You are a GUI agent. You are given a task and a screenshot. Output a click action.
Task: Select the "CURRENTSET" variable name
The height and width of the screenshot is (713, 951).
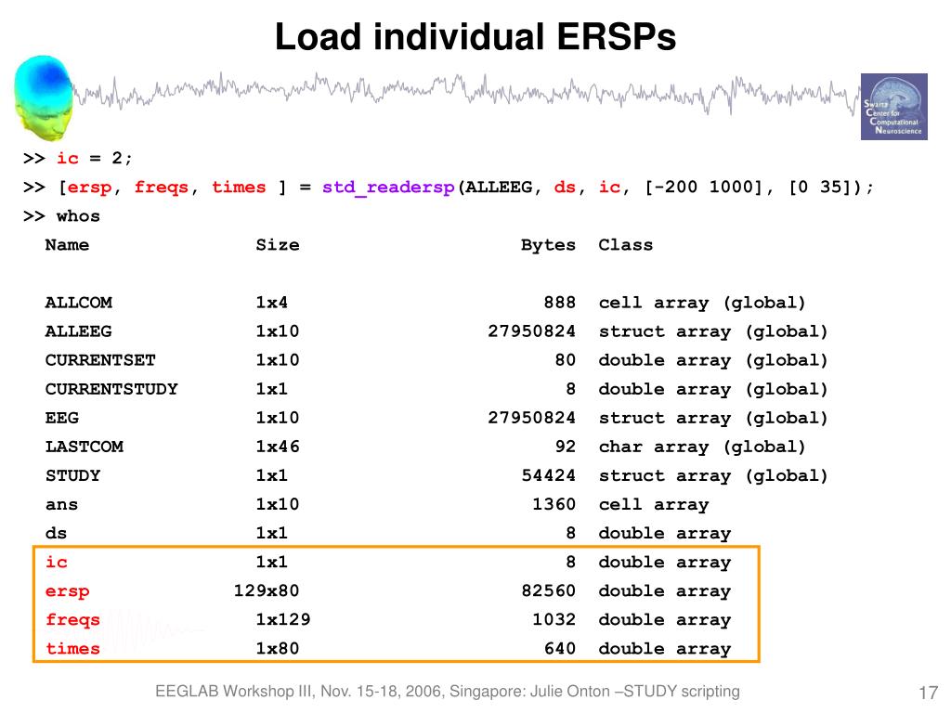coord(100,360)
